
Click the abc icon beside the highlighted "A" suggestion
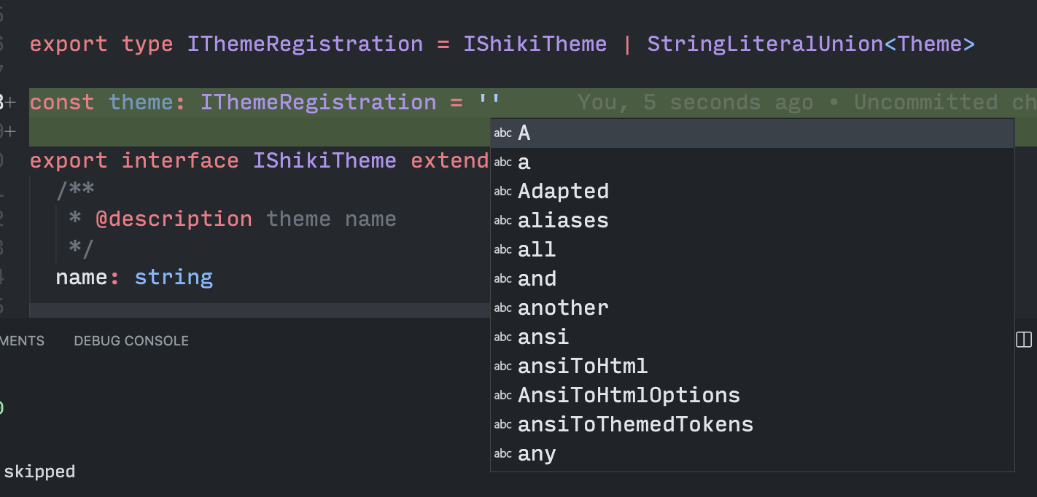click(503, 133)
